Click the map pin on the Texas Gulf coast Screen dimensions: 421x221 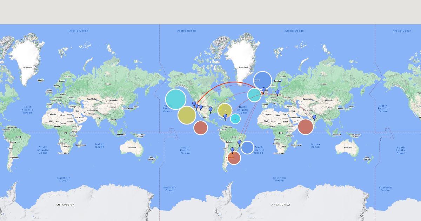click(210, 110)
